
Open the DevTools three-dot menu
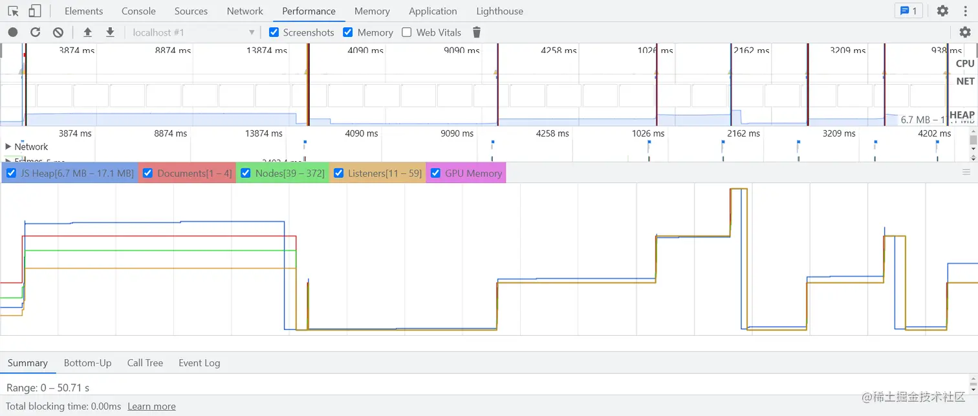[x=965, y=11]
